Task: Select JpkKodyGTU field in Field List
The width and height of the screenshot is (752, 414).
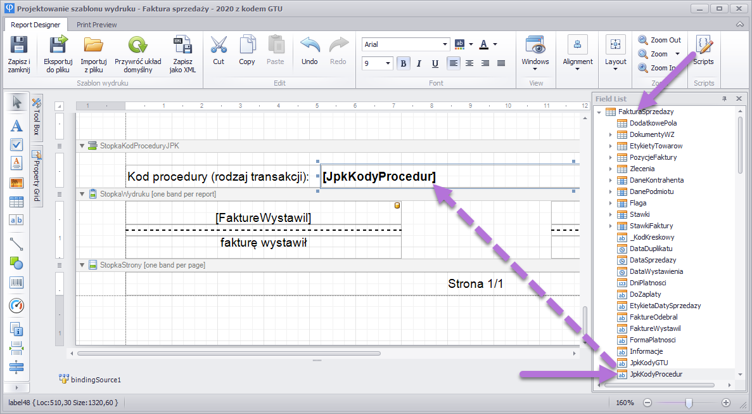Action: click(x=649, y=363)
